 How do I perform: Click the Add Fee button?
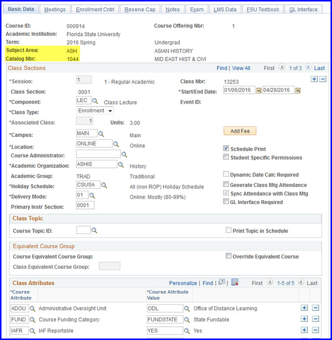240,131
